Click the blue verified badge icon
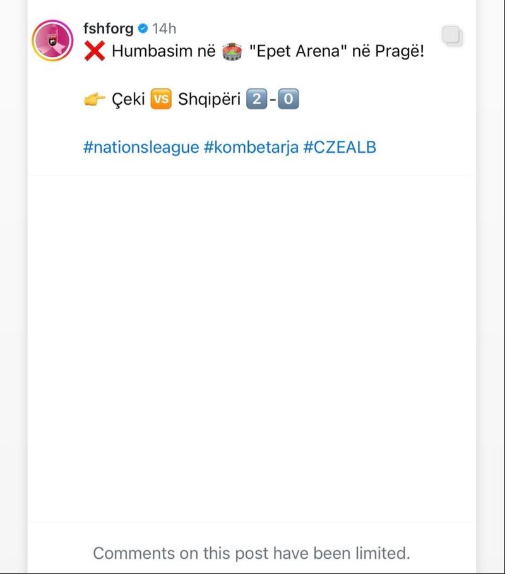 pyautogui.click(x=143, y=28)
